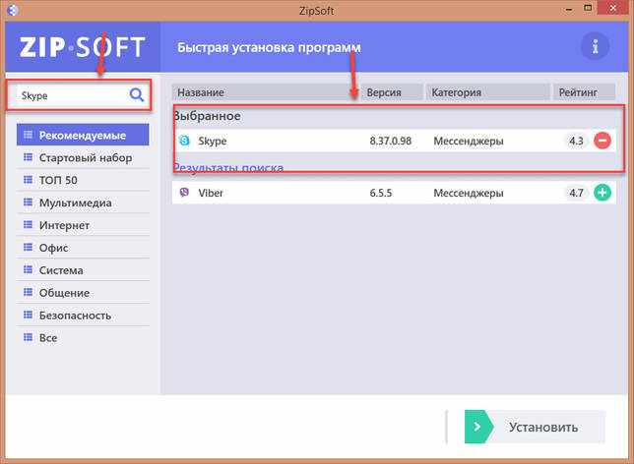Click Viber rating 4.7
634x464 pixels.
[576, 193]
